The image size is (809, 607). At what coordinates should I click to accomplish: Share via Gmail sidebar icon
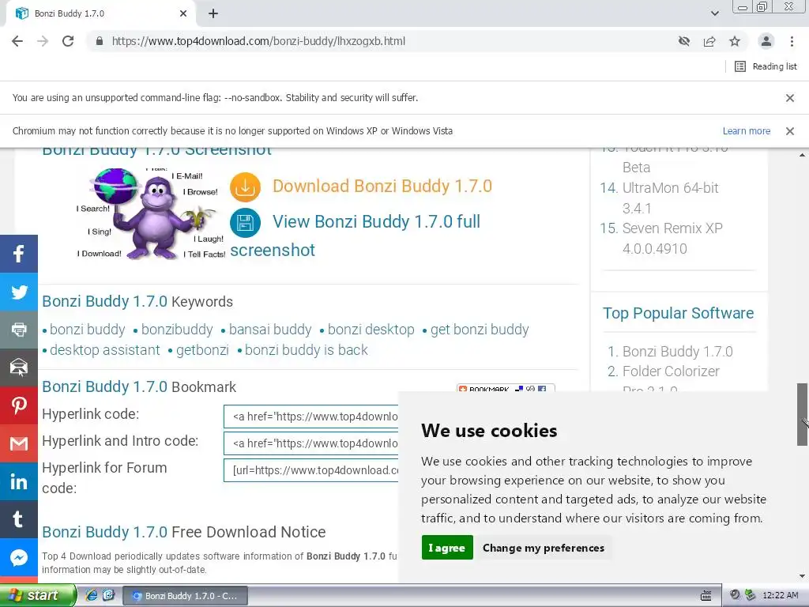pyautogui.click(x=19, y=443)
